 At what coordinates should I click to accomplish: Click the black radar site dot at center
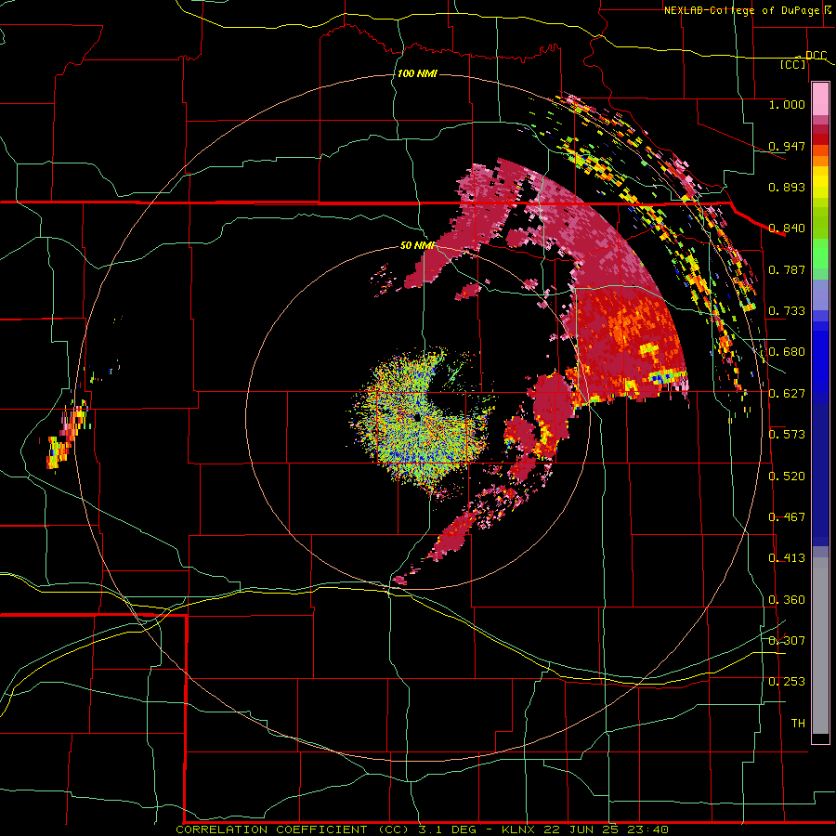[416, 417]
